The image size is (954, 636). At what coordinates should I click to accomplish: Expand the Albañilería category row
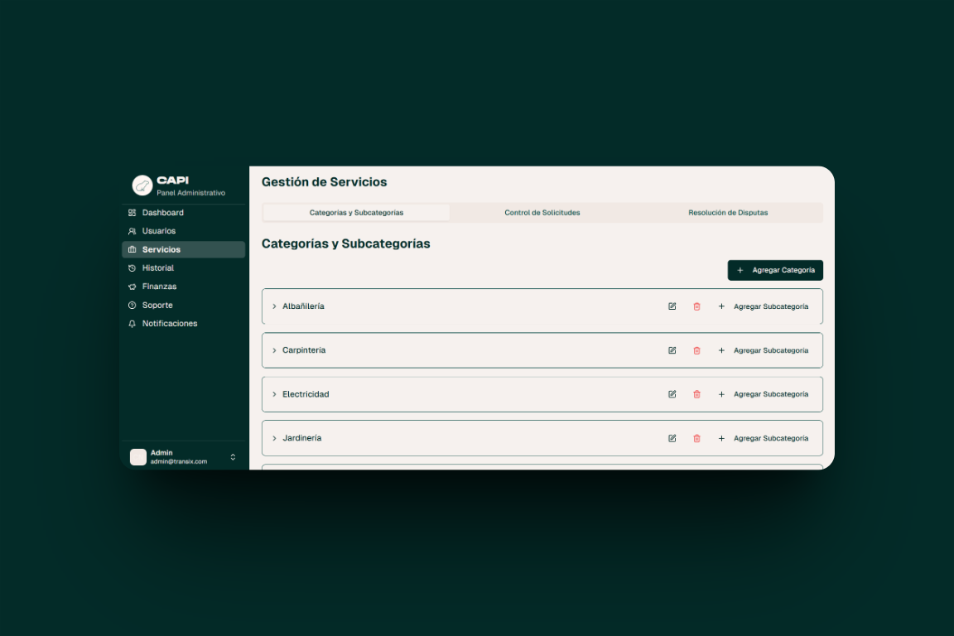274,306
